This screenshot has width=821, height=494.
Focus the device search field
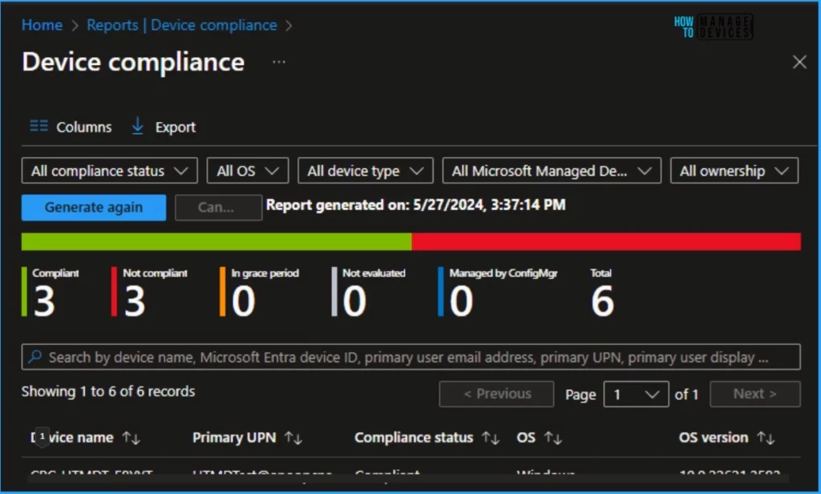[411, 357]
